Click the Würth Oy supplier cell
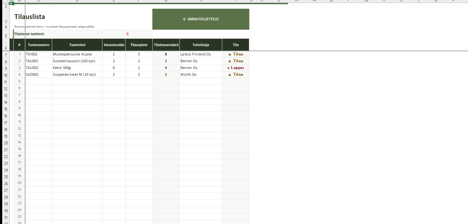Viewport: 468px width, 224px height. (x=201, y=74)
